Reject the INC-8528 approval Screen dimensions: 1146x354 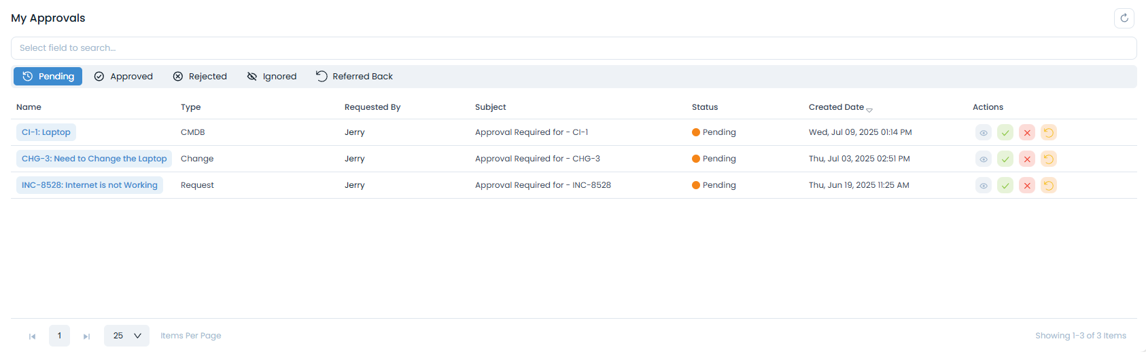[x=1027, y=186]
